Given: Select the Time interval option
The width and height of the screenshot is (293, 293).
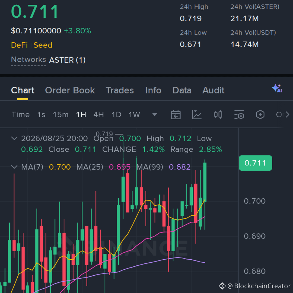Looking at the screenshot, I should (21, 114).
